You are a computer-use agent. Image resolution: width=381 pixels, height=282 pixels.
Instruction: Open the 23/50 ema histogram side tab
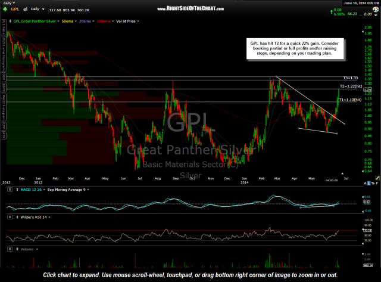pyautogui.click(x=4, y=54)
